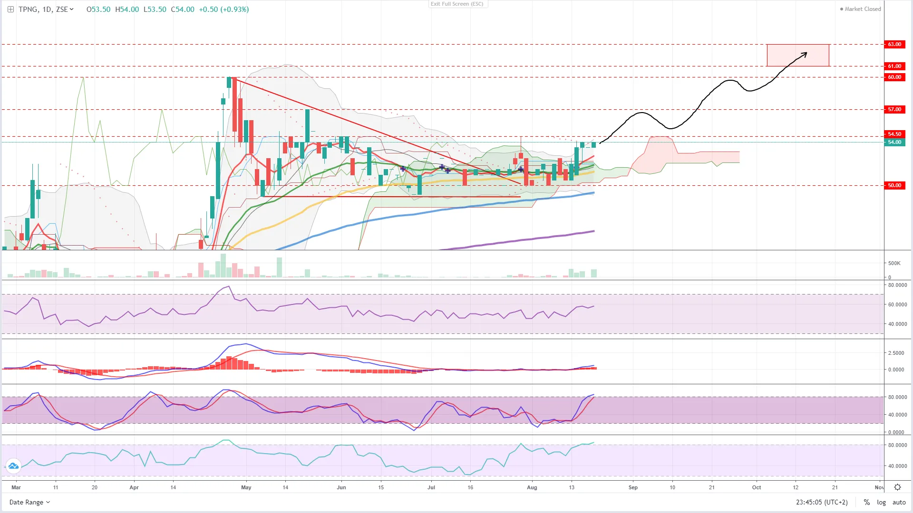The image size is (913, 513).
Task: Open timezone menu at 23:45:05 (UTC+2)
Action: [822, 502]
